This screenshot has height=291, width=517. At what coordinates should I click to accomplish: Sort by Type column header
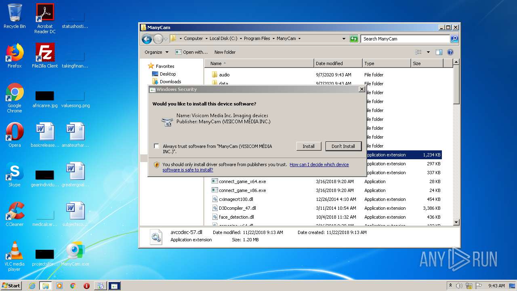pos(387,63)
